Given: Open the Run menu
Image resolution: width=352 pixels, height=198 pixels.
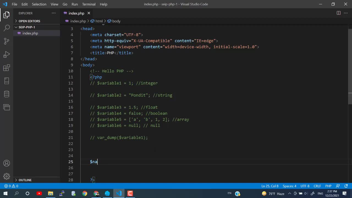Looking at the screenshot, I should pyautogui.click(x=75, y=4).
